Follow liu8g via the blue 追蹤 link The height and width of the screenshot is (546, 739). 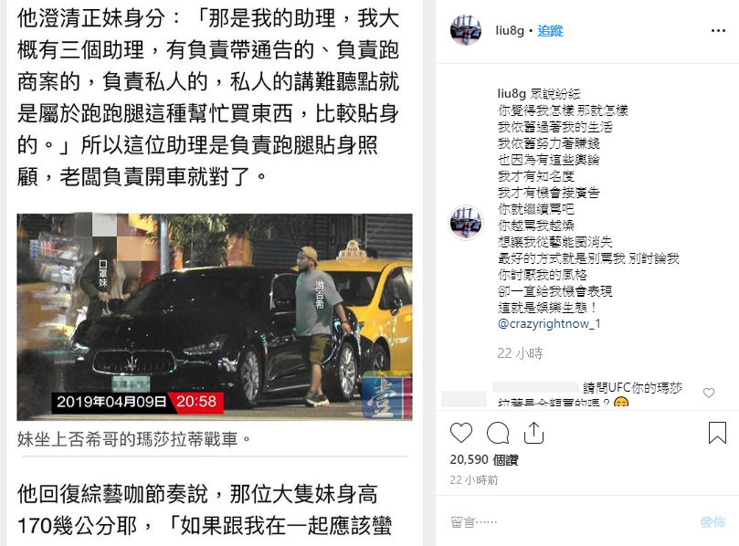coord(550,31)
